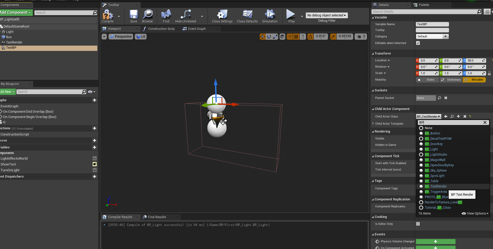Switch to the Palette tab

click(x=424, y=5)
